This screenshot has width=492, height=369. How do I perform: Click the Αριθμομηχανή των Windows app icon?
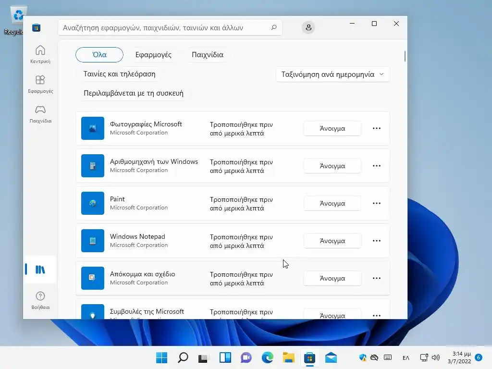pyautogui.click(x=93, y=166)
